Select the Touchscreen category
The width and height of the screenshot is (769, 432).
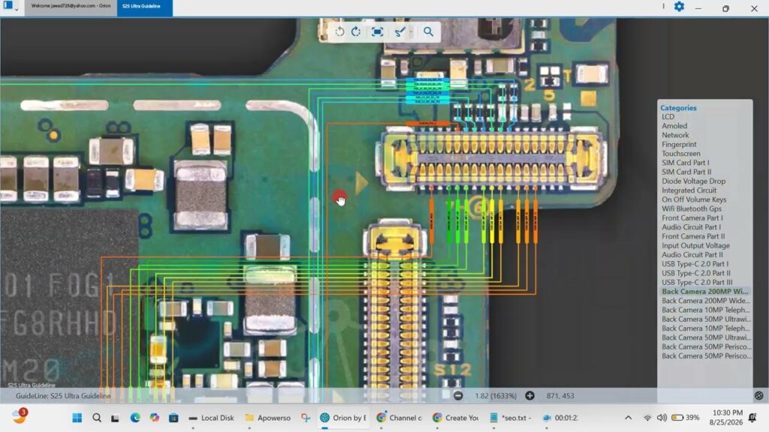point(680,153)
